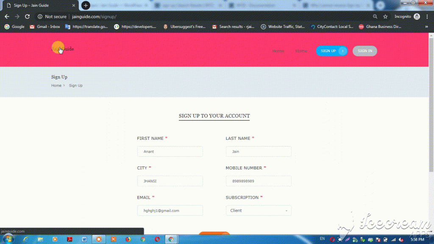Open the Gmail - Inbox bookmark
Image resolution: width=434 pixels, height=244 pixels.
pyautogui.click(x=45, y=26)
